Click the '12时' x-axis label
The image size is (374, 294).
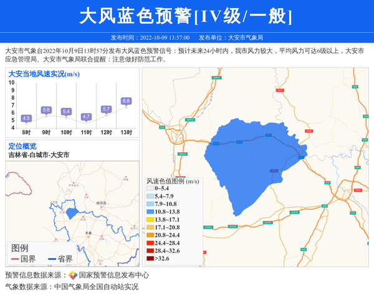(106, 132)
